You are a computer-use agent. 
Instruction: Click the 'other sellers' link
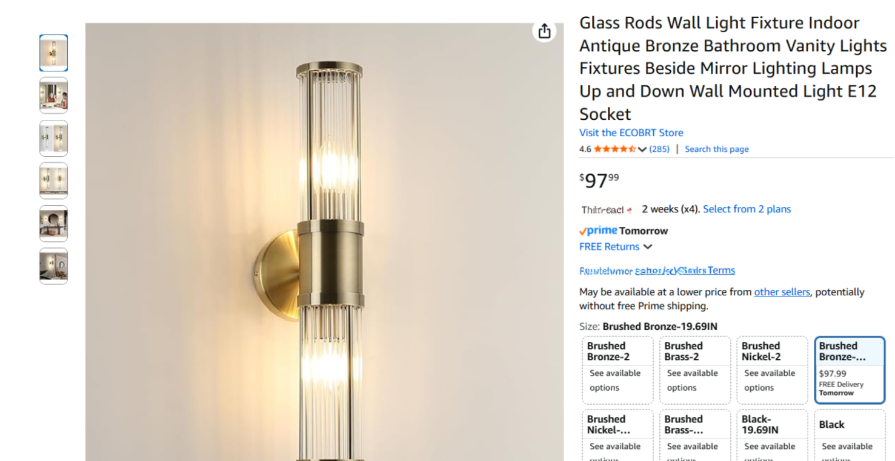pos(782,292)
